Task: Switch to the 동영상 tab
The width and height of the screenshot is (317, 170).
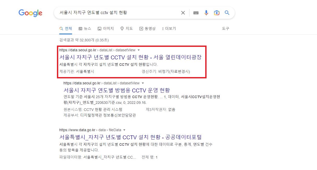Action: point(148,28)
